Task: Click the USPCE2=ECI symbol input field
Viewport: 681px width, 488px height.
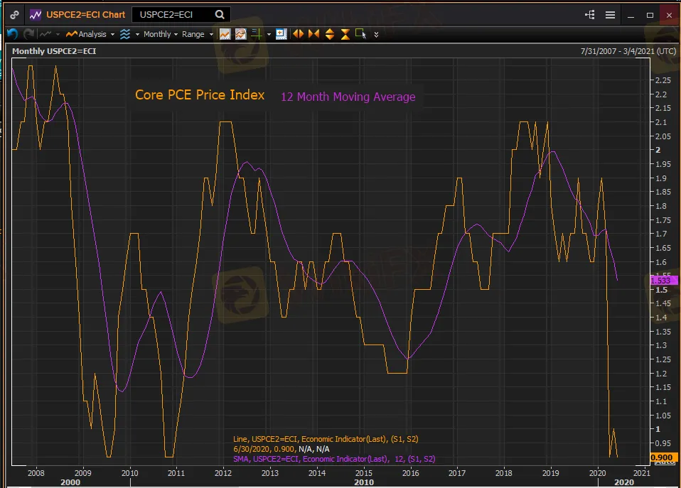Action: click(173, 14)
